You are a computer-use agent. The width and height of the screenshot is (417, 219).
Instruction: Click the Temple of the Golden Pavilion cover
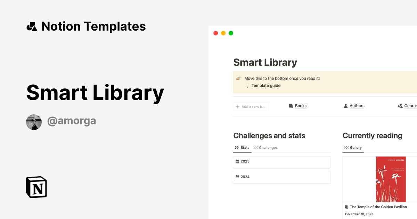[x=391, y=179]
